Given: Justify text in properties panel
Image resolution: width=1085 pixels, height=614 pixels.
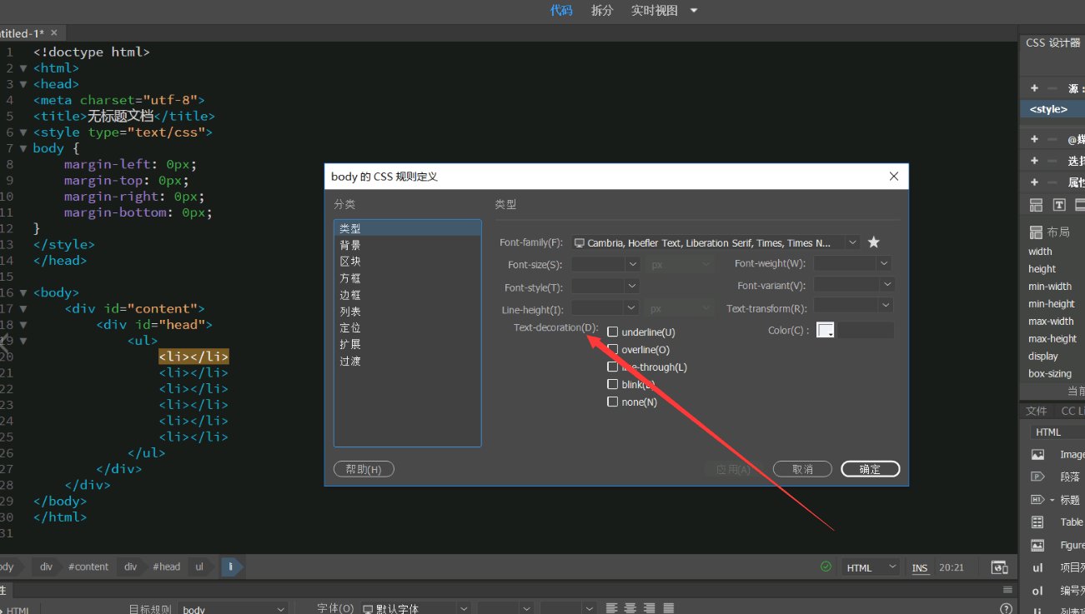Looking at the screenshot, I should 668,609.
